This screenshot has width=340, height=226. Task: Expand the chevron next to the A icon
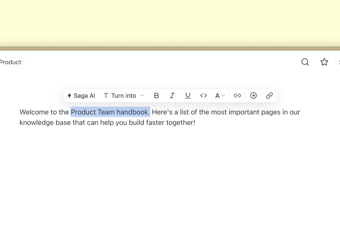pos(223,95)
